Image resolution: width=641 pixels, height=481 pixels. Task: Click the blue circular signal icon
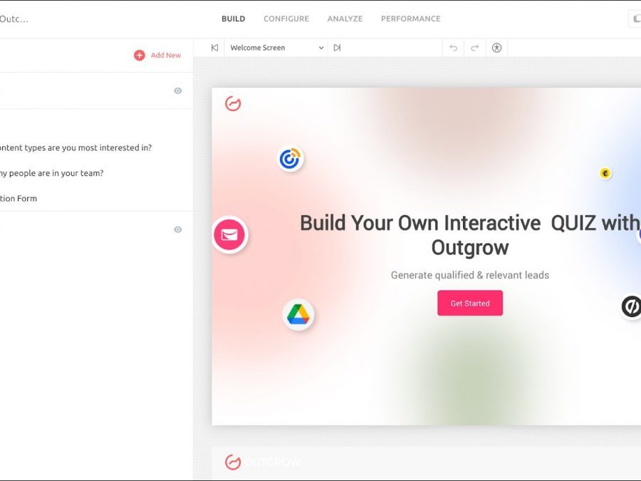(290, 159)
